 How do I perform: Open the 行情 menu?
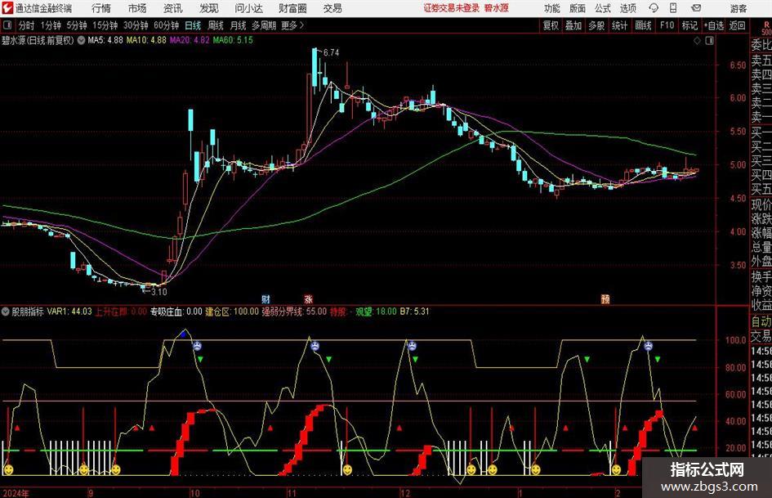click(x=101, y=8)
